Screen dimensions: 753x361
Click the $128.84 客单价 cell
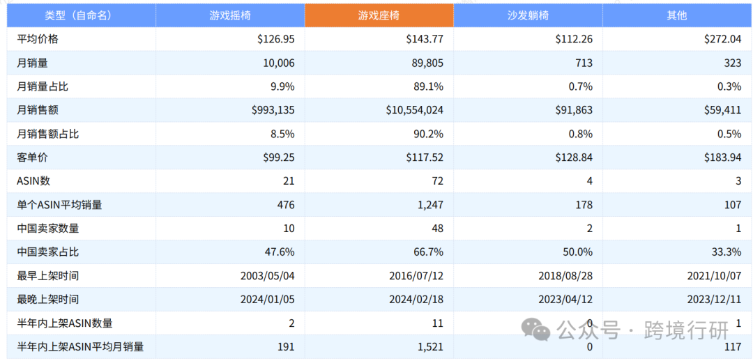pos(573,158)
